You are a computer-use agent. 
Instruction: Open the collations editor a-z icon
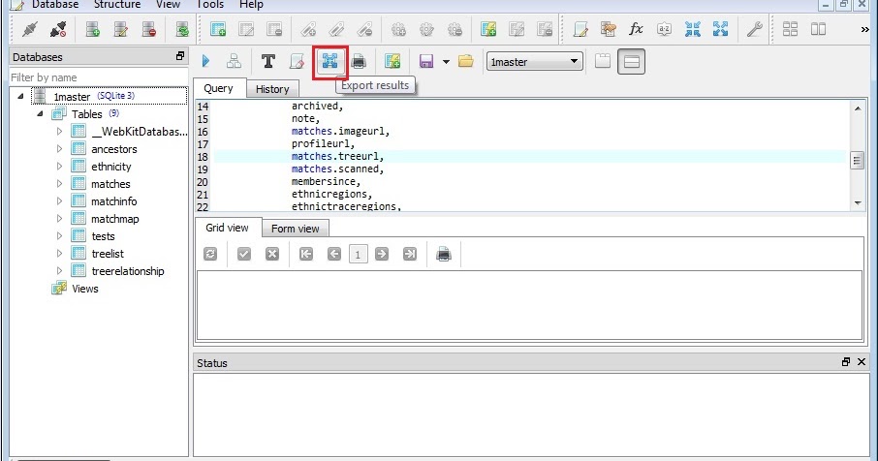coord(664,29)
